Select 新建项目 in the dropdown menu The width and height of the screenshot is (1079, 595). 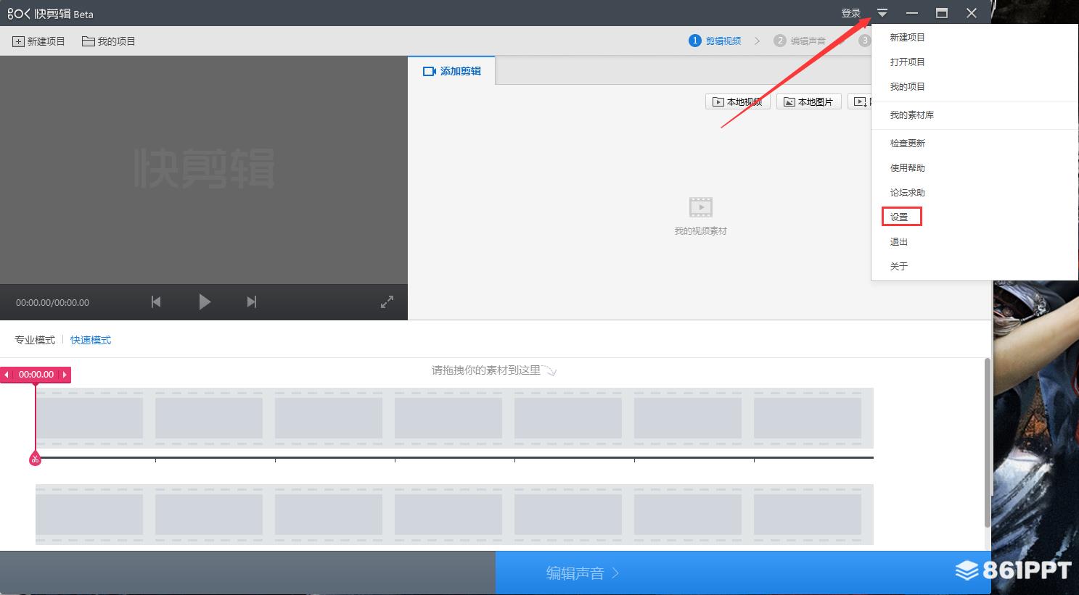click(907, 37)
